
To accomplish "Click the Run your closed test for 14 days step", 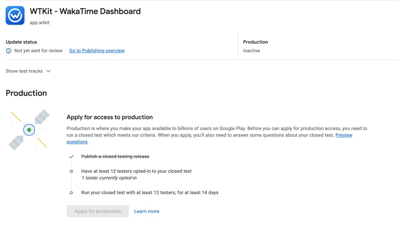I will (x=150, y=193).
